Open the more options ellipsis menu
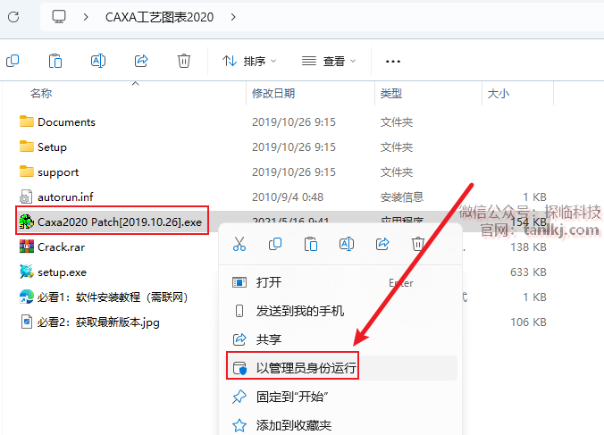The width and height of the screenshot is (604, 435). (393, 62)
